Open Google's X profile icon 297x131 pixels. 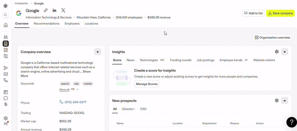63,10
